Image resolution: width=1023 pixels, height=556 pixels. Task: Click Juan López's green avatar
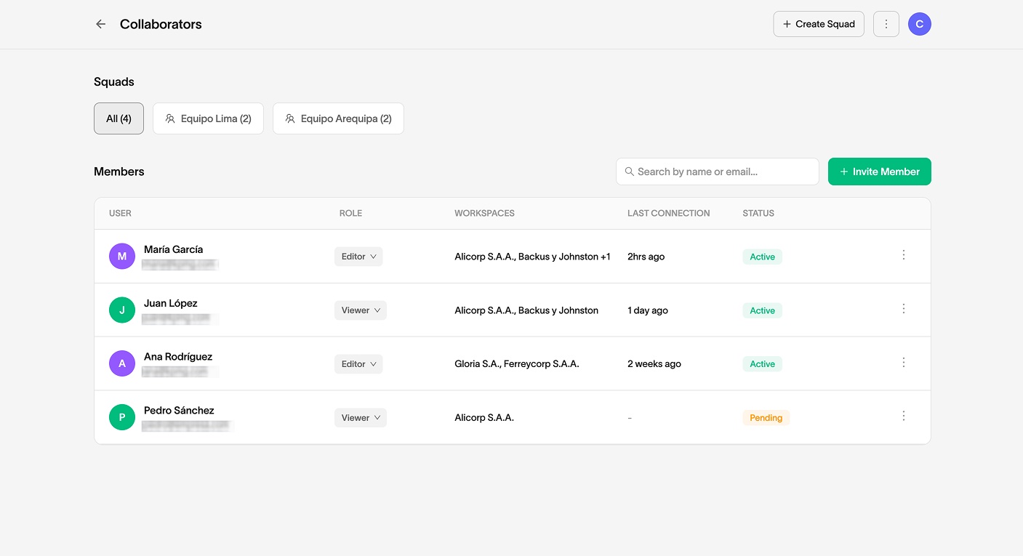[121, 310]
